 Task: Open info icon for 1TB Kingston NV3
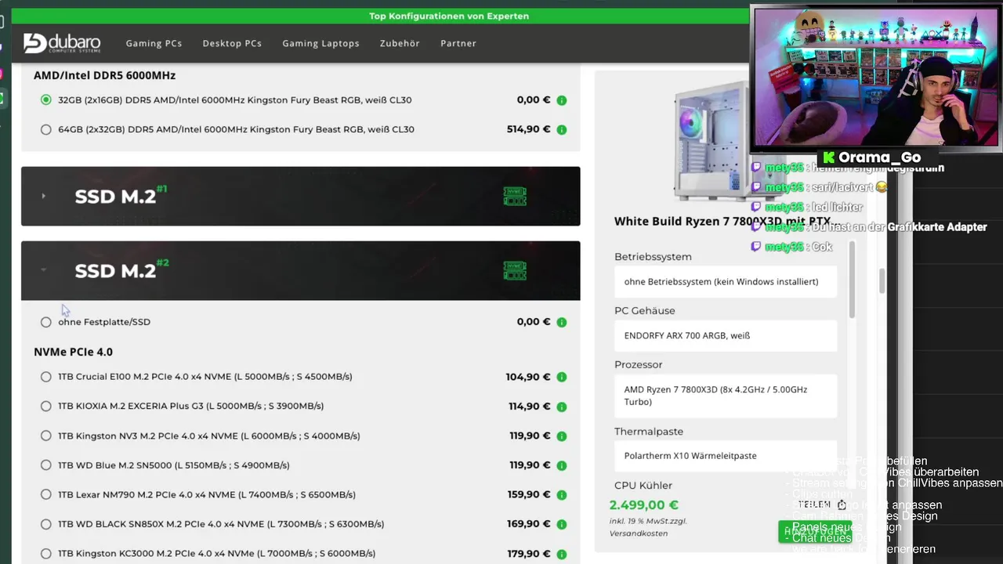[x=562, y=436]
